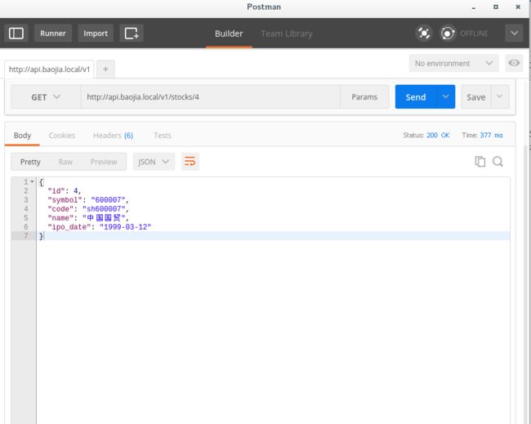This screenshot has height=424, width=531.
Task: Copy response body to clipboard
Action: pos(480,162)
